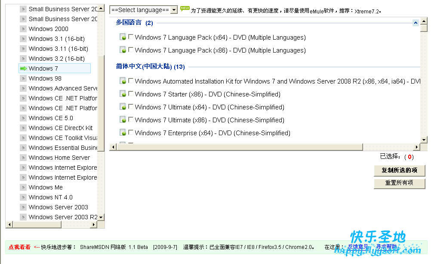The image size is (431, 264).
Task: Click arrow icon beside Windows Server 2003
Action: pos(23,207)
